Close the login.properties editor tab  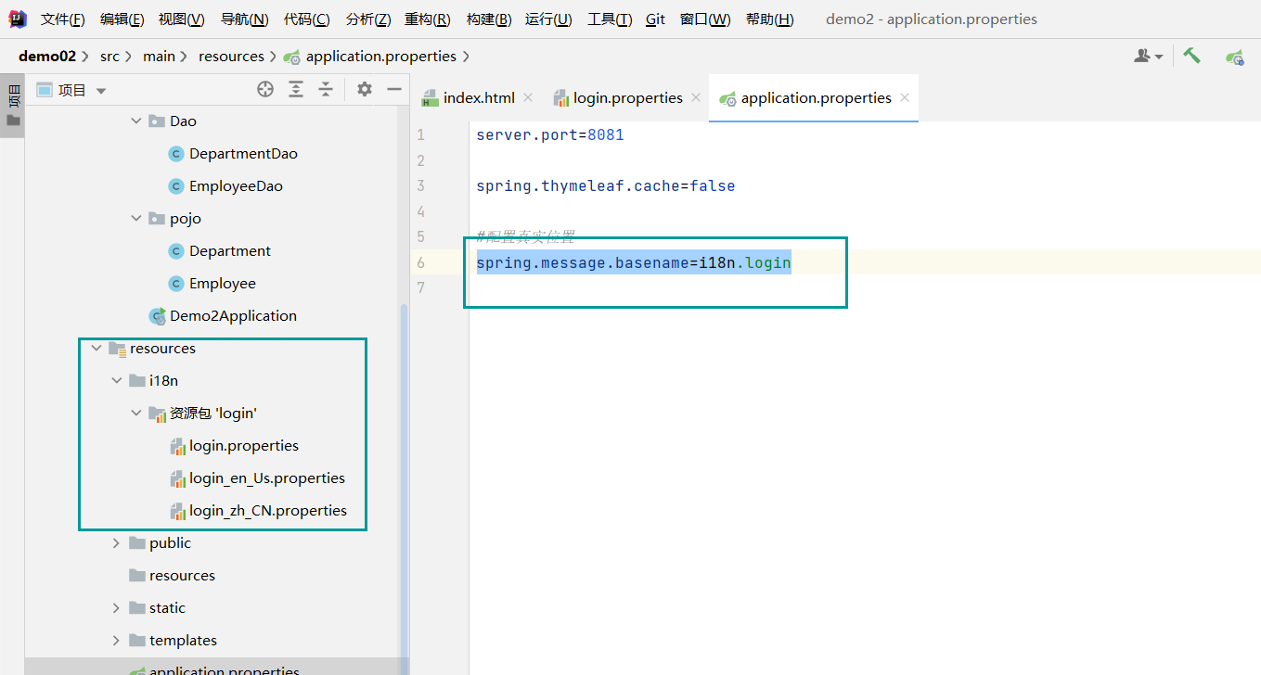pyautogui.click(x=696, y=97)
